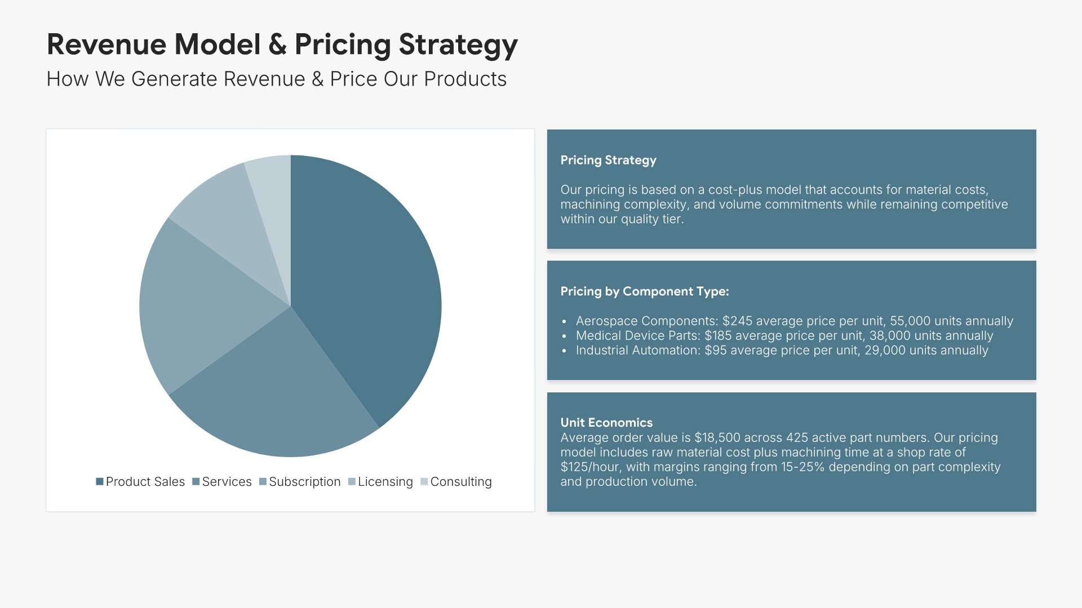Click the Medical Device Parts bullet line

pyautogui.click(x=784, y=336)
